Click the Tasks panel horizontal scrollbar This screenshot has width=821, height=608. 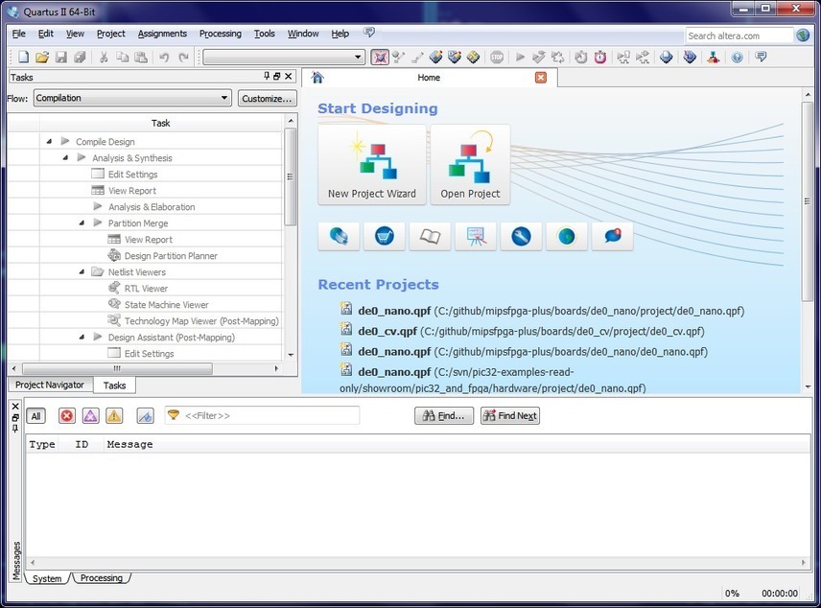[117, 368]
